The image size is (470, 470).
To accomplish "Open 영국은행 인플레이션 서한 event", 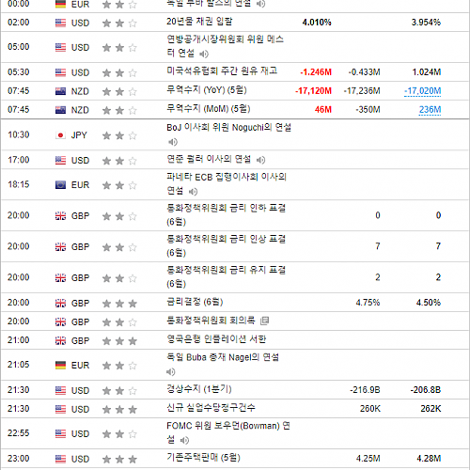I will pos(216,339).
